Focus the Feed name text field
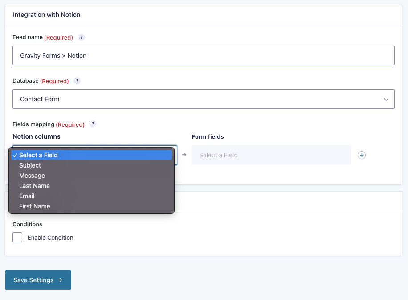The image size is (408, 300). 204,56
